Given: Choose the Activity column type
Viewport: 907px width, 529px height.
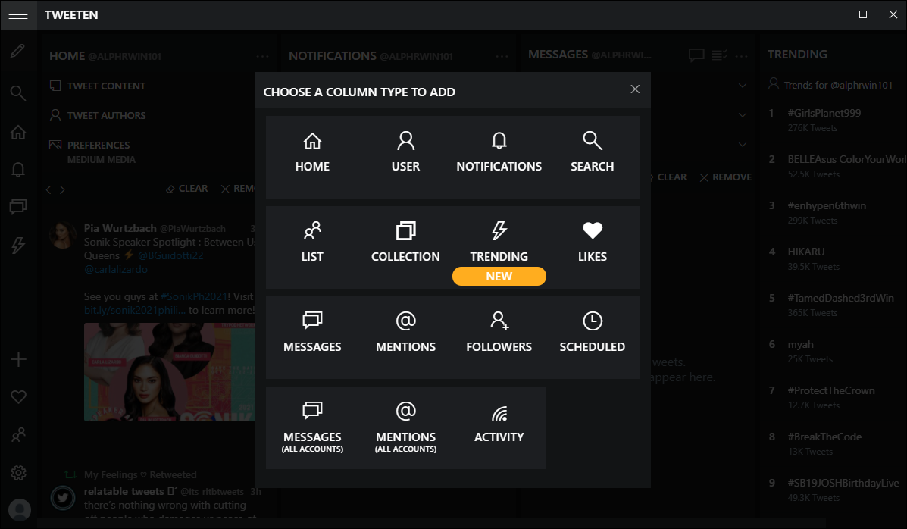Looking at the screenshot, I should (x=499, y=424).
